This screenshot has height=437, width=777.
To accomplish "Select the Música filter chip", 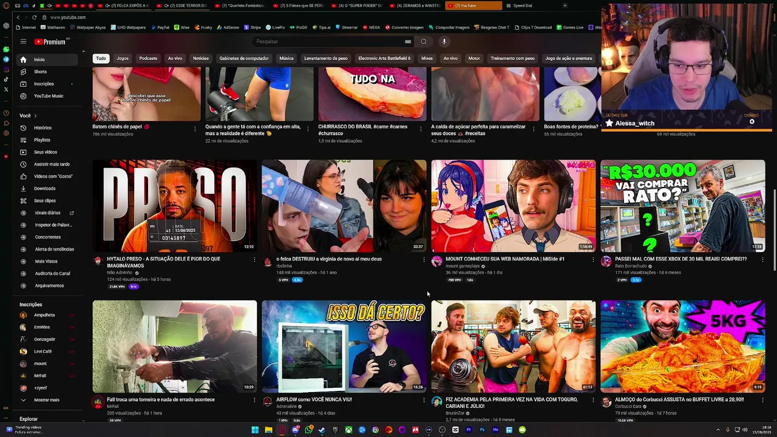I will [287, 58].
